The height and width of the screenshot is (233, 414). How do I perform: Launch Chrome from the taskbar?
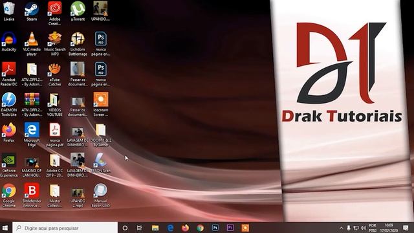point(201,228)
